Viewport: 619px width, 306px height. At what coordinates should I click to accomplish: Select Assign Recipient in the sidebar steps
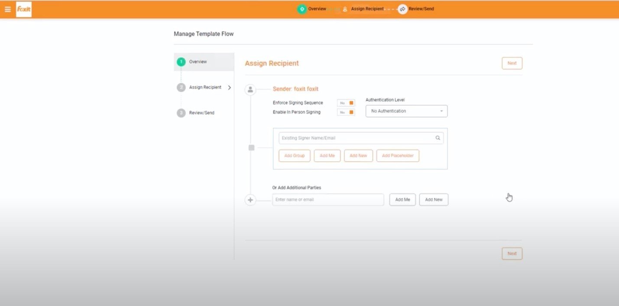(x=205, y=88)
